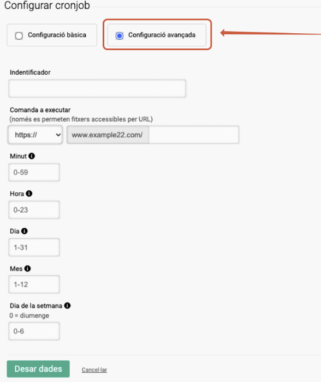Click the Configuració bàsica label text
321x382 pixels.
coord(57,35)
